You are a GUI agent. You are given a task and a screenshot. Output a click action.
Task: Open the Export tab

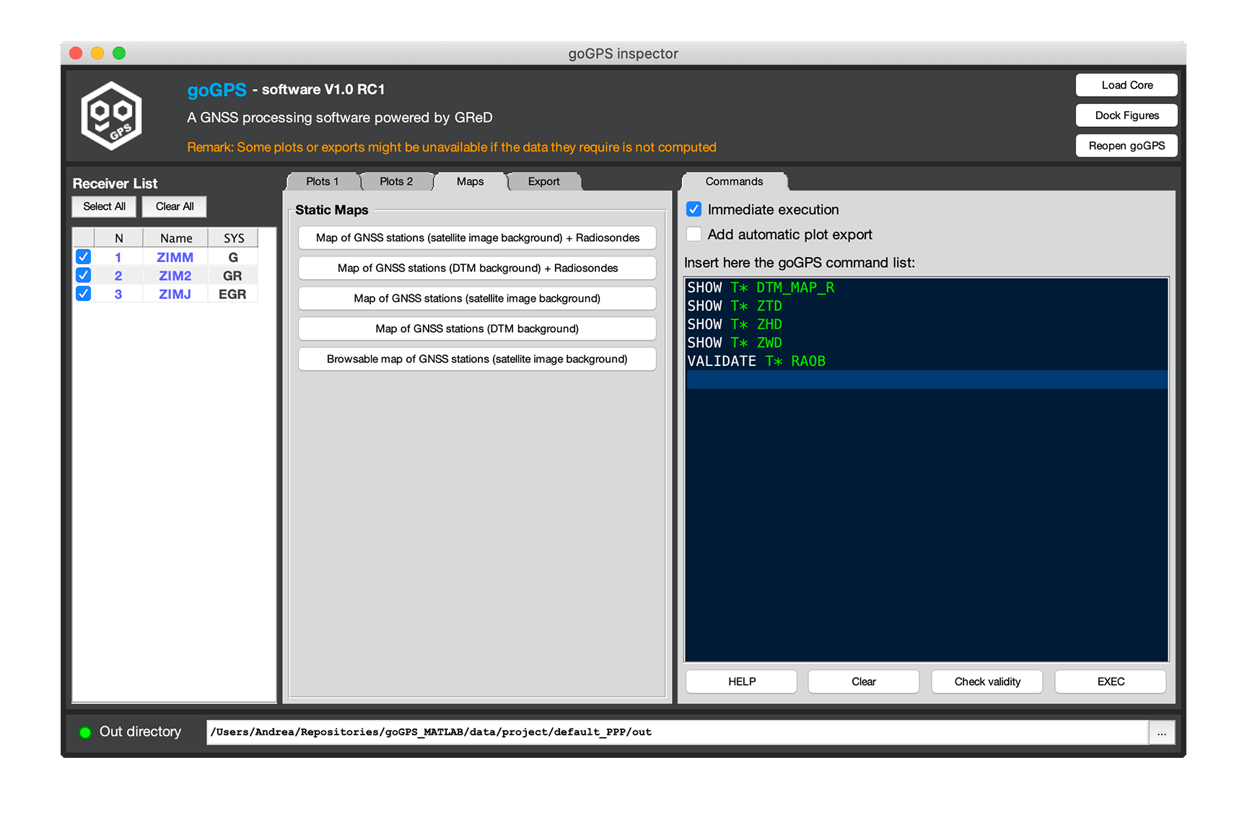pyautogui.click(x=544, y=182)
